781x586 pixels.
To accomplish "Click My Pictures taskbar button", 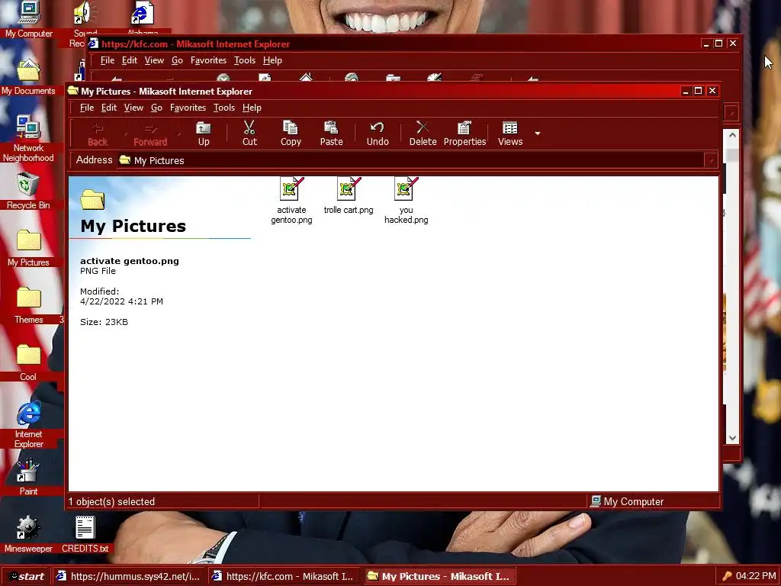I will [439, 577].
